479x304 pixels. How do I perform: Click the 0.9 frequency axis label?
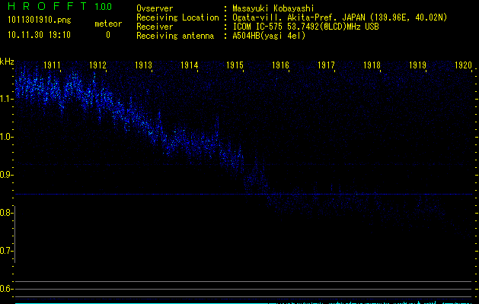(7, 175)
